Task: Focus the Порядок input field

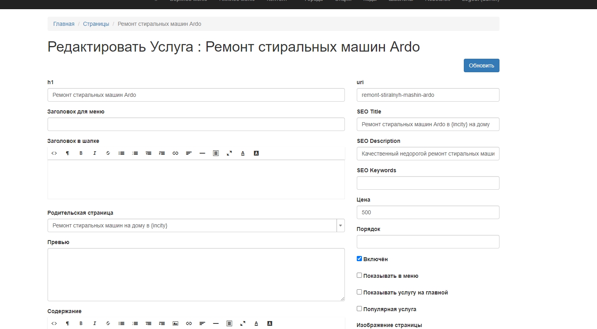Action: coord(428,242)
